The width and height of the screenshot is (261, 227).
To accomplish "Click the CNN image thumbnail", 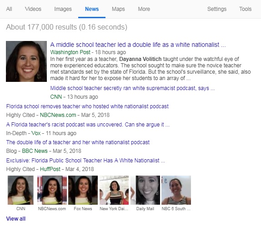I will pyautogui.click(x=20, y=190).
